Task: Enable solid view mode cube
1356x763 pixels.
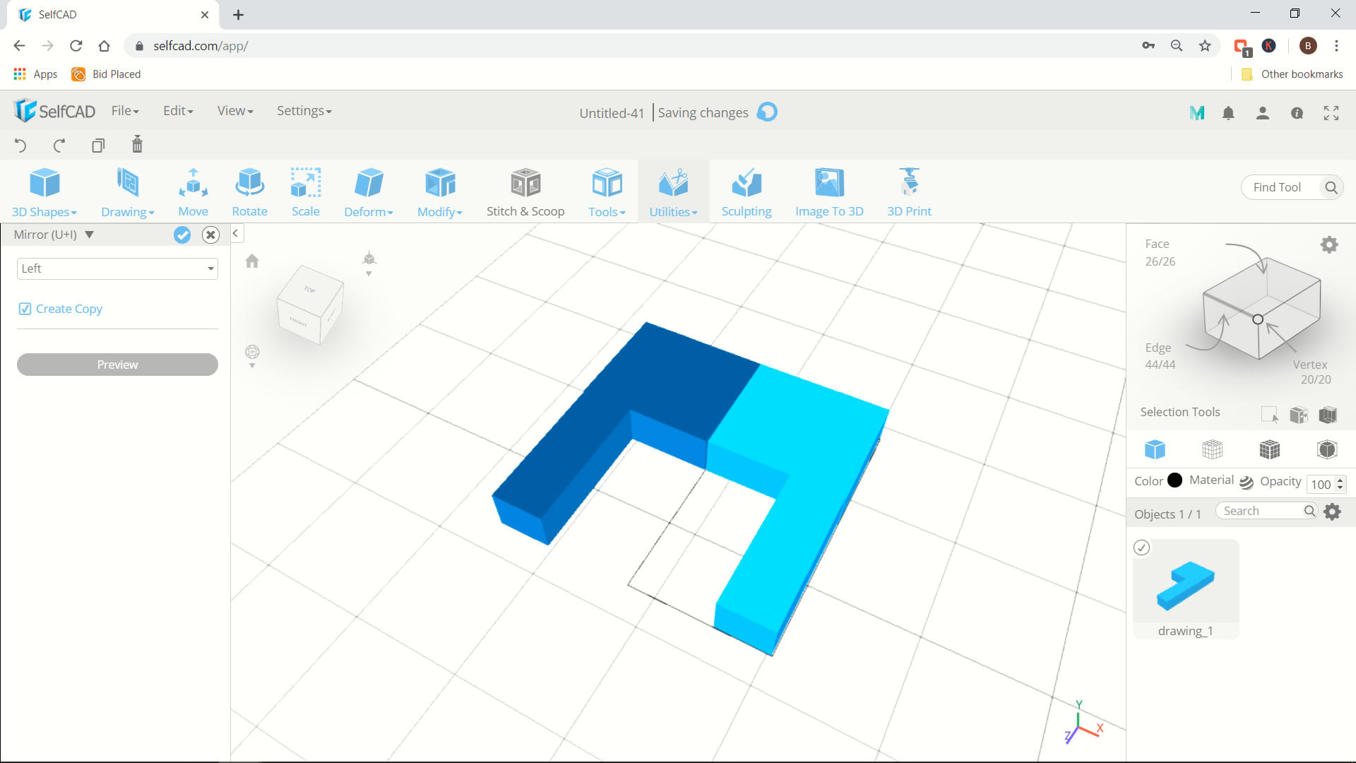Action: coord(1155,449)
